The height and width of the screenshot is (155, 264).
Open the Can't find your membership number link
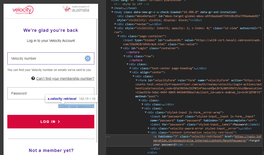[65, 79]
